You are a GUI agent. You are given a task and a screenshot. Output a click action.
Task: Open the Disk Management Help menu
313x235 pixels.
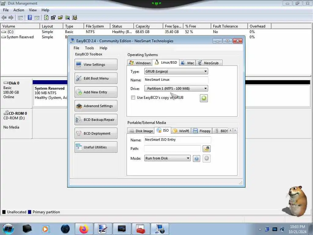[45, 10]
